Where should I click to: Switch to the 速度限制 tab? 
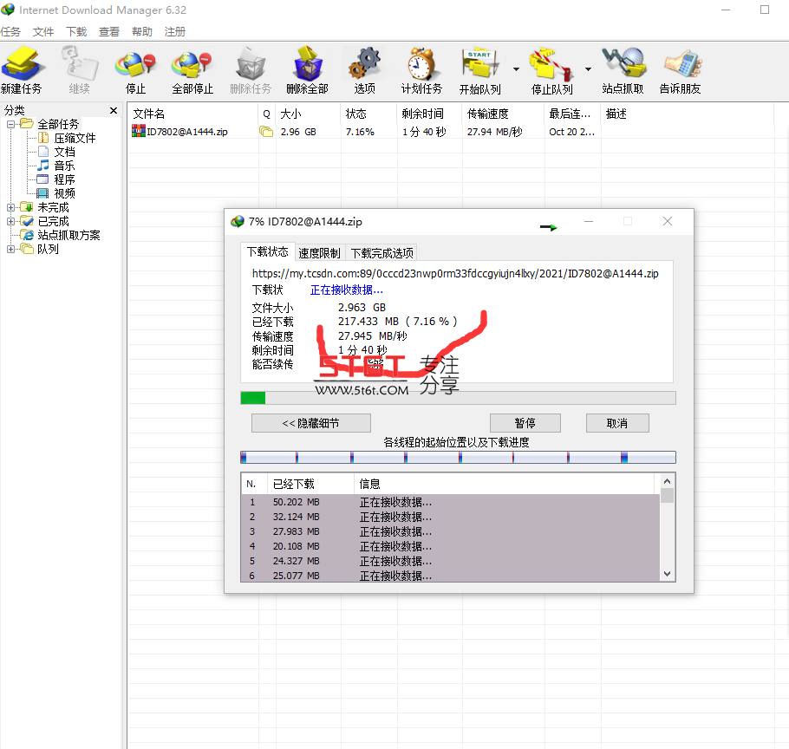click(319, 253)
